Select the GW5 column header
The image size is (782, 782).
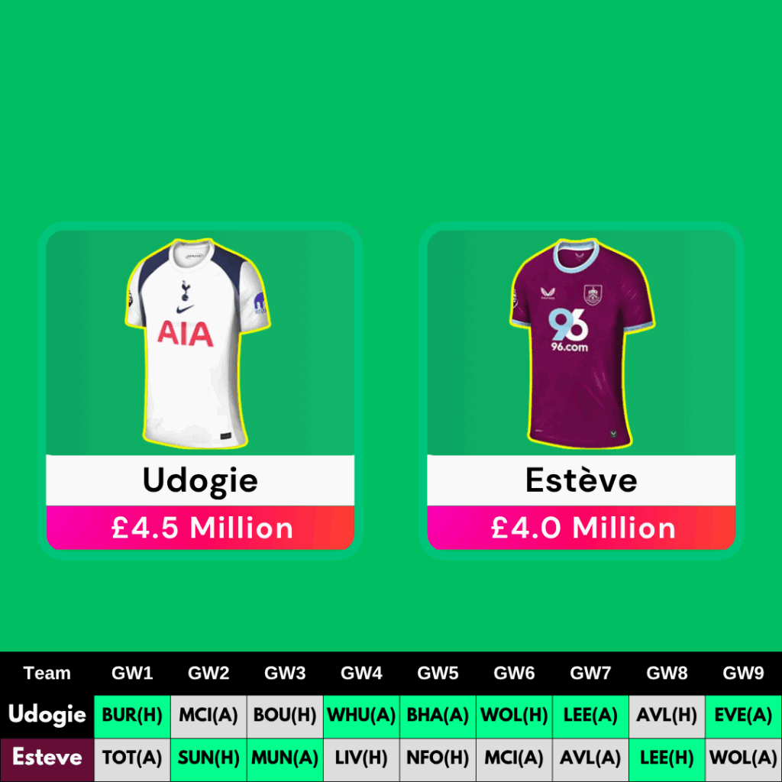click(x=438, y=673)
